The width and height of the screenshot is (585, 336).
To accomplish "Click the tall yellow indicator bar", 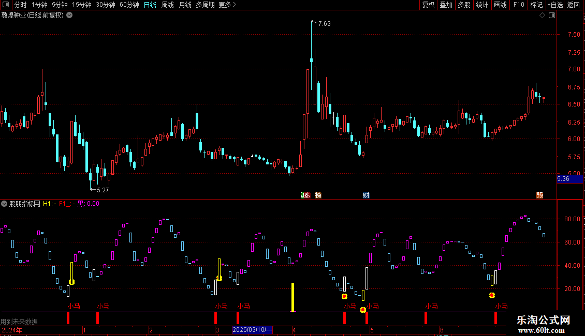I will click(293, 297).
